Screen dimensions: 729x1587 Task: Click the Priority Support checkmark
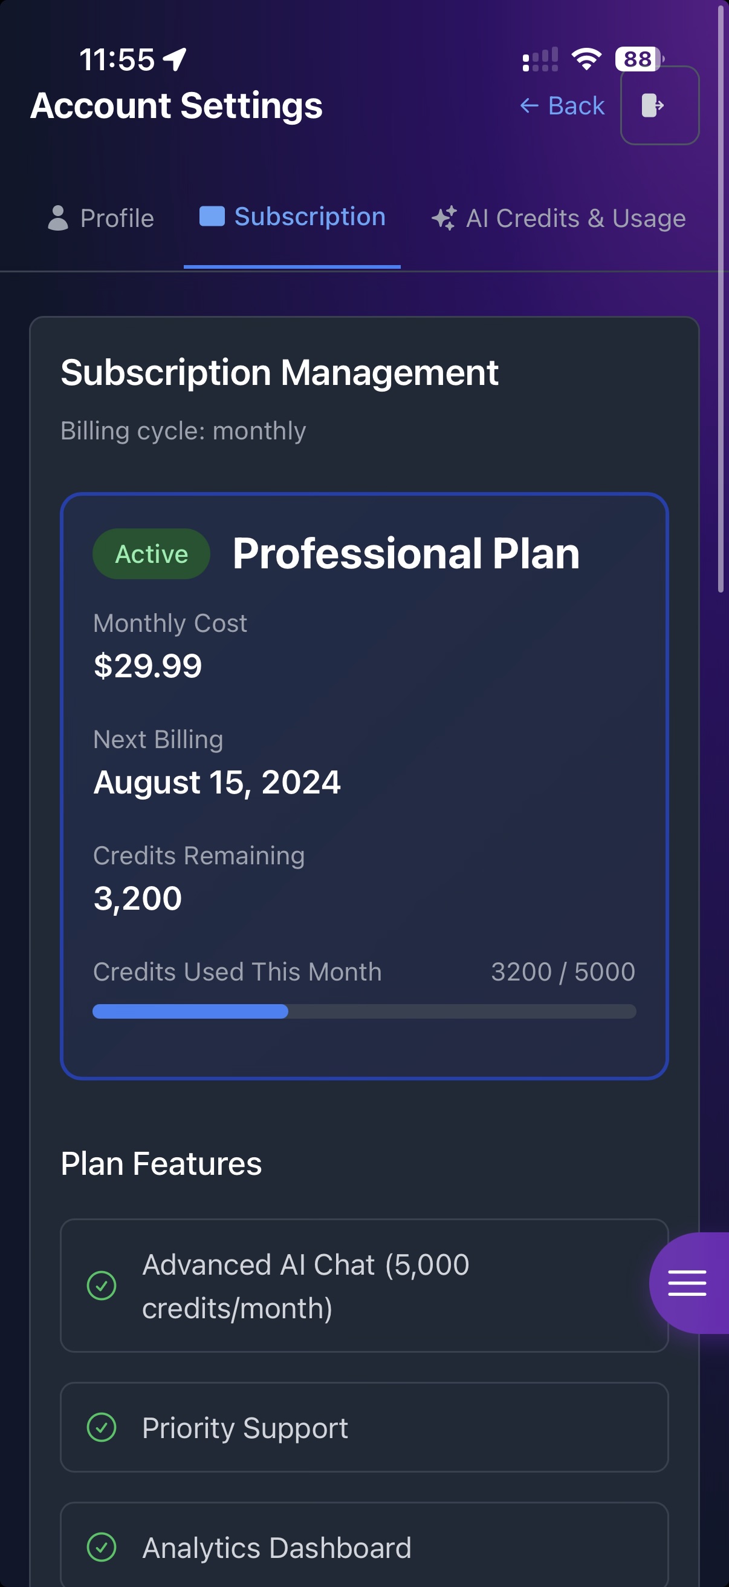(x=102, y=1427)
